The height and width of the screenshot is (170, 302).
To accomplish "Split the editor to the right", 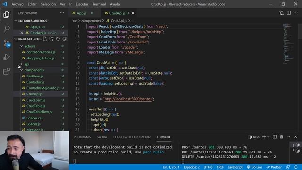I will pos(289,13).
